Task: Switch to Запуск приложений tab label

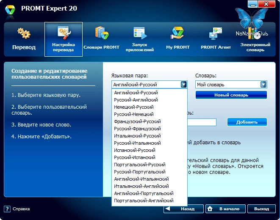Action: click(x=140, y=47)
